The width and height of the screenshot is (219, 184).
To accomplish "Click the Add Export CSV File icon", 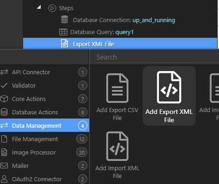I will pos(117,88).
